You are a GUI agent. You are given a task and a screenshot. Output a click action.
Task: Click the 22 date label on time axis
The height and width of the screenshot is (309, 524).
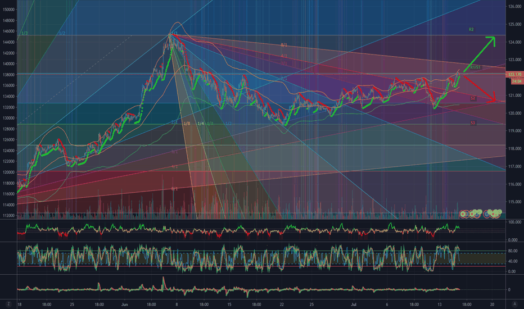pos(282,305)
